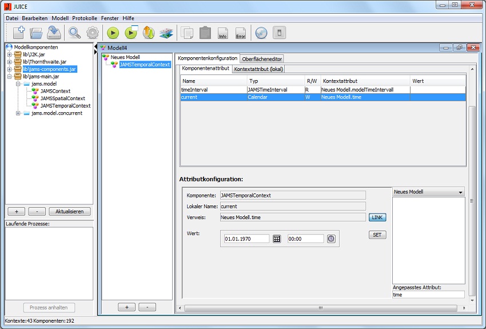Expand the lib\J2K.jar tree node
Viewport: 486px width, 329px height.
tap(9, 54)
